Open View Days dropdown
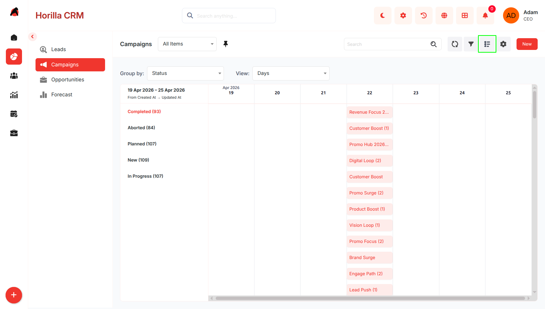 [x=291, y=73]
